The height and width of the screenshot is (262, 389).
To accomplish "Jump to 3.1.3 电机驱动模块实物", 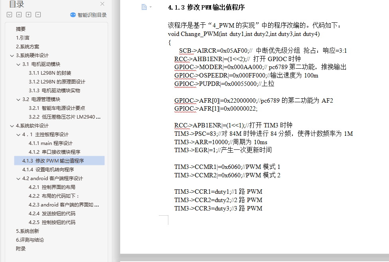I will pos(54,91).
